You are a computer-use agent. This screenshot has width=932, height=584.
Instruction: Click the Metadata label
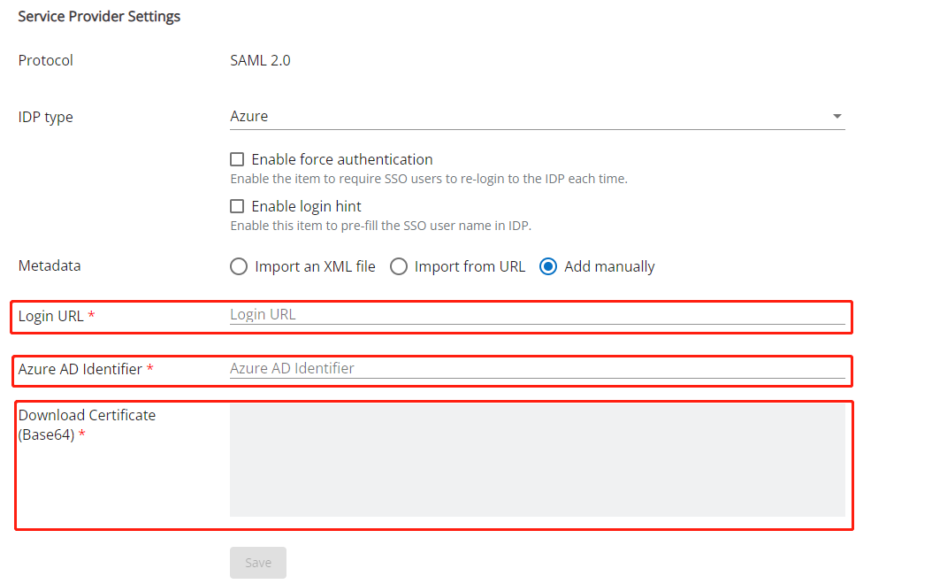pos(50,265)
